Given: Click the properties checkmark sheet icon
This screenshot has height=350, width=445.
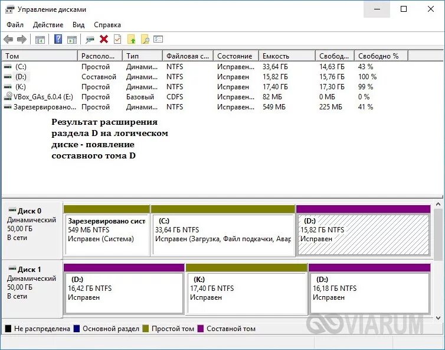Looking at the screenshot, I should (117, 39).
